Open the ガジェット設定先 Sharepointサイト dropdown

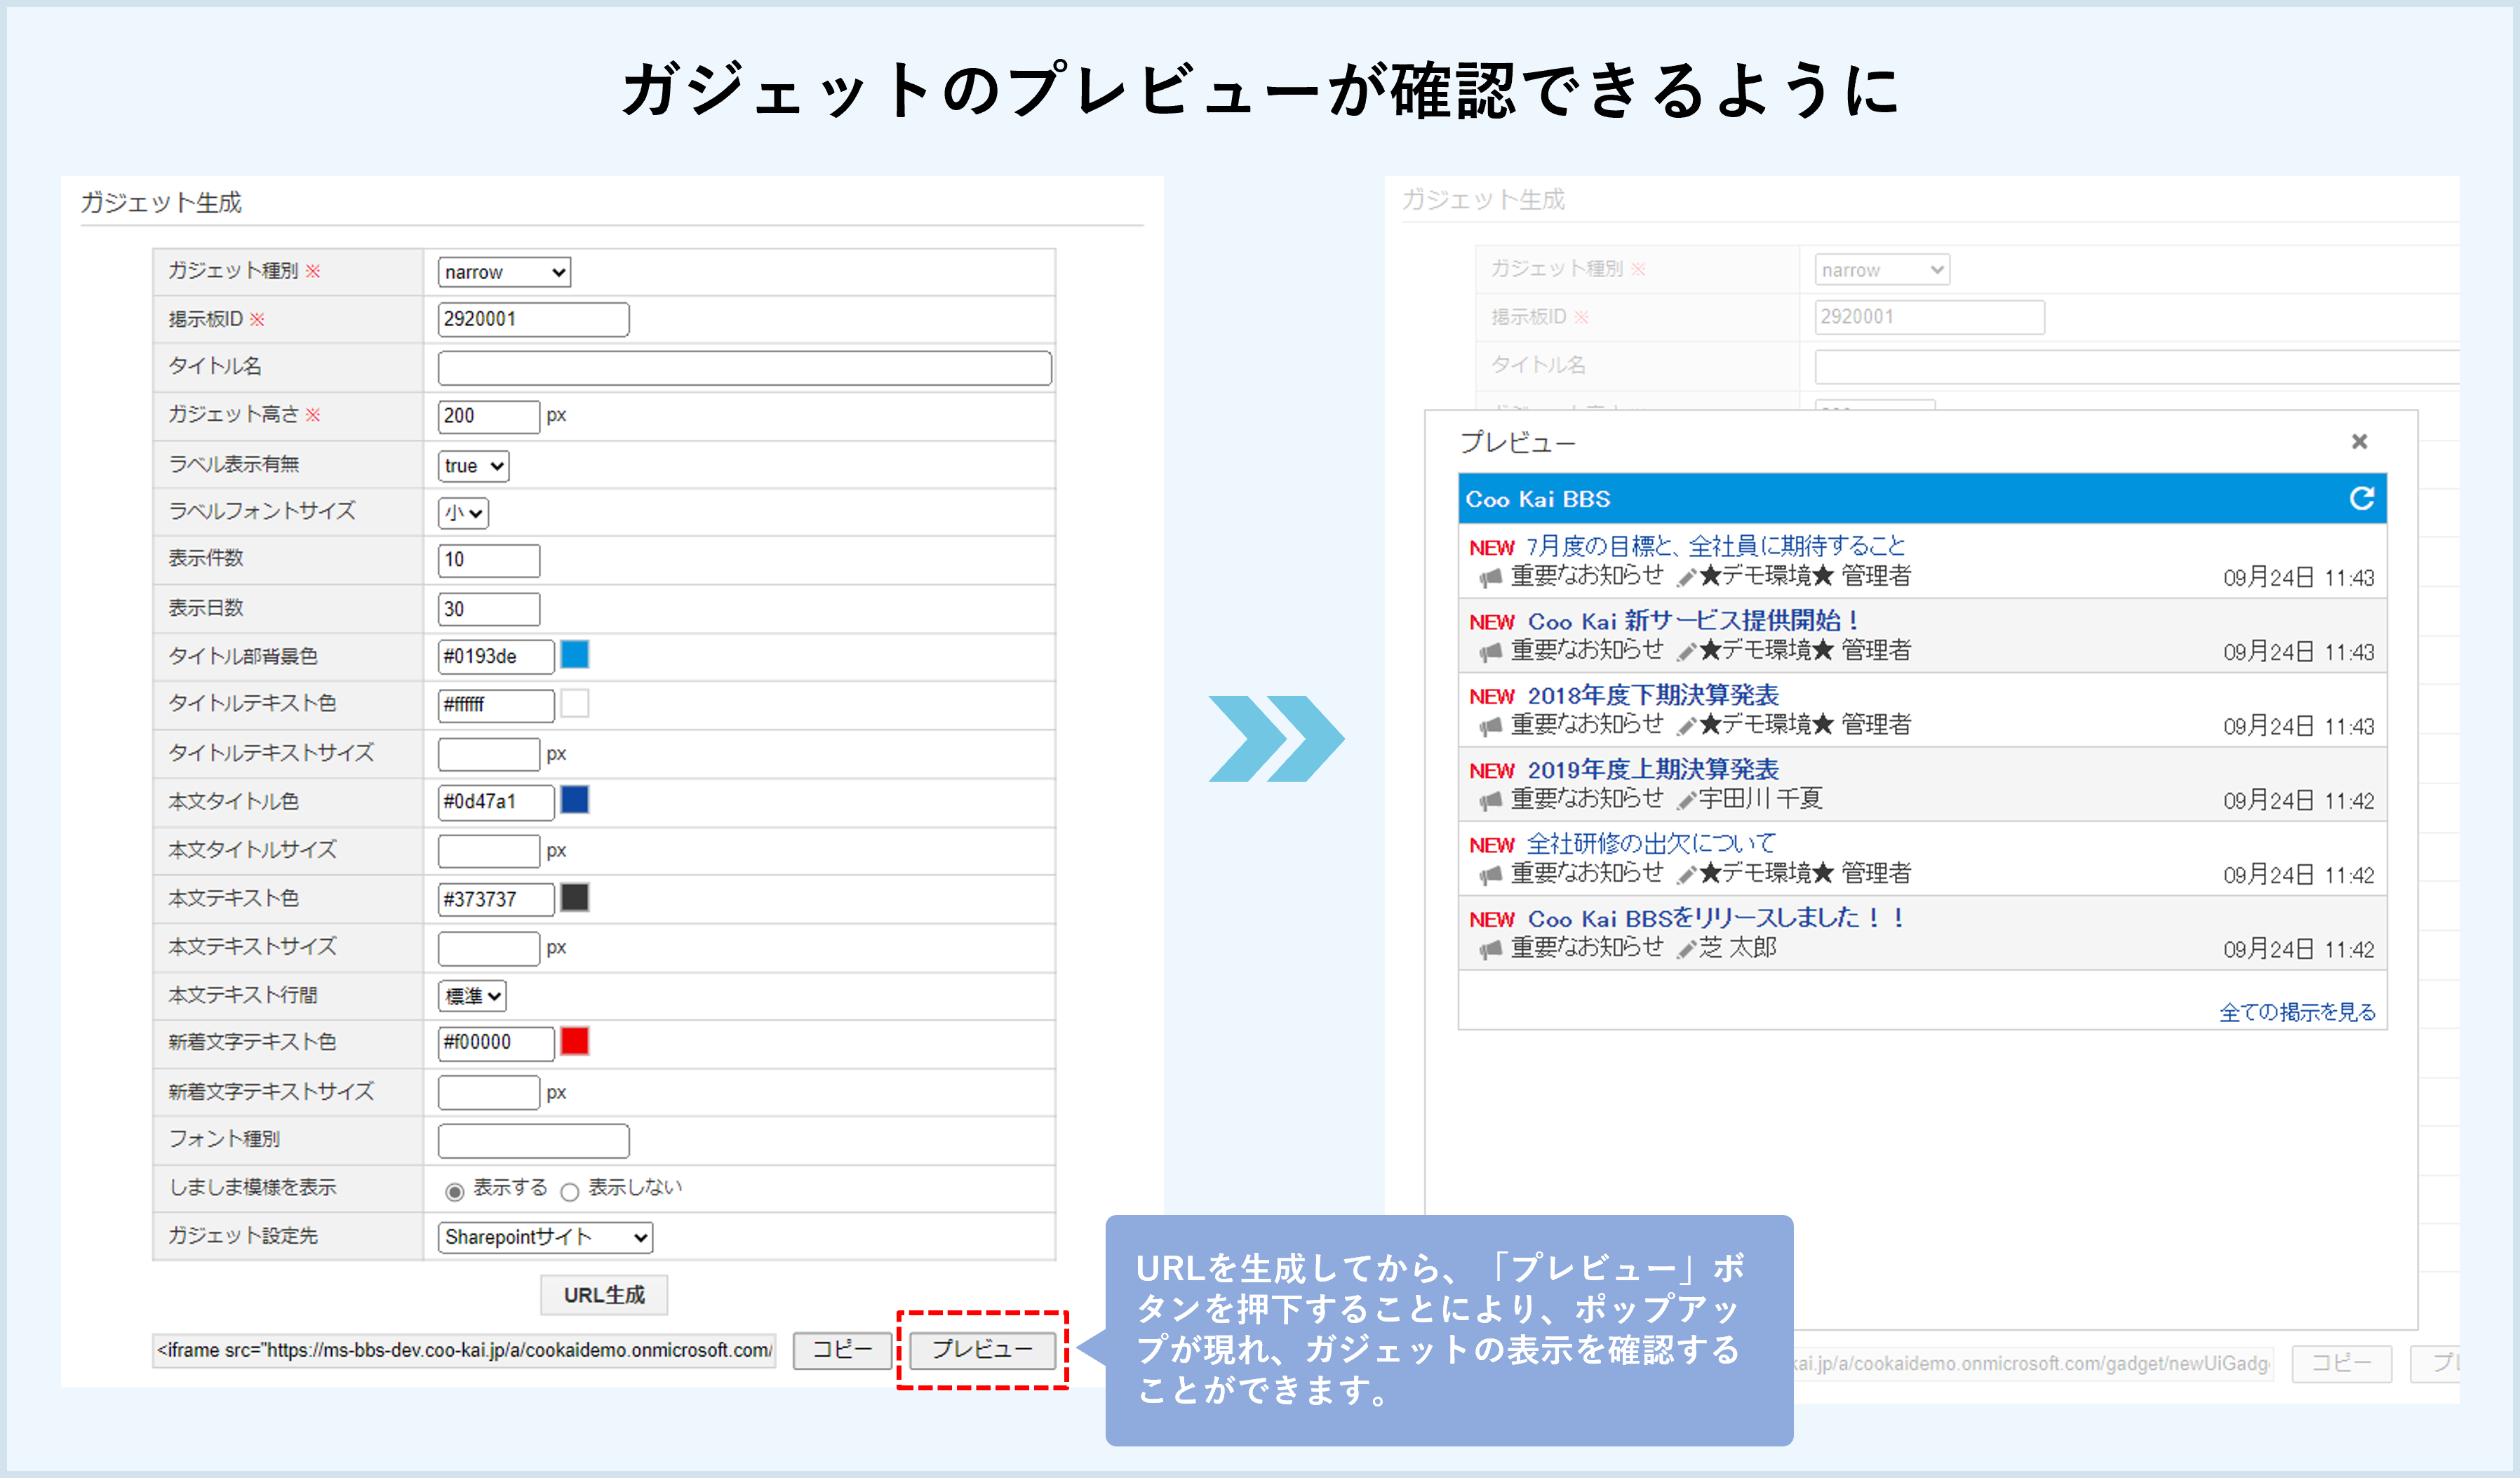pyautogui.click(x=545, y=1237)
